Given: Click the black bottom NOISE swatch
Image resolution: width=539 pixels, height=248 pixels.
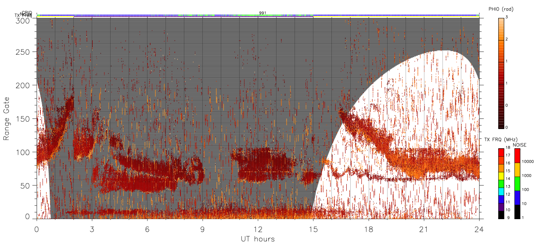Looking at the screenshot, I should (x=517, y=211).
